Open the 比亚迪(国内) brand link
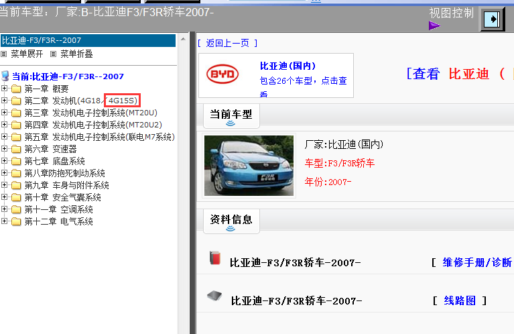 coord(287,66)
